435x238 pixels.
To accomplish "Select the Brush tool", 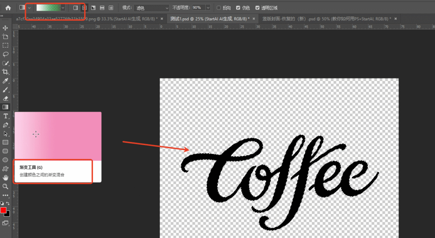I will [6, 90].
